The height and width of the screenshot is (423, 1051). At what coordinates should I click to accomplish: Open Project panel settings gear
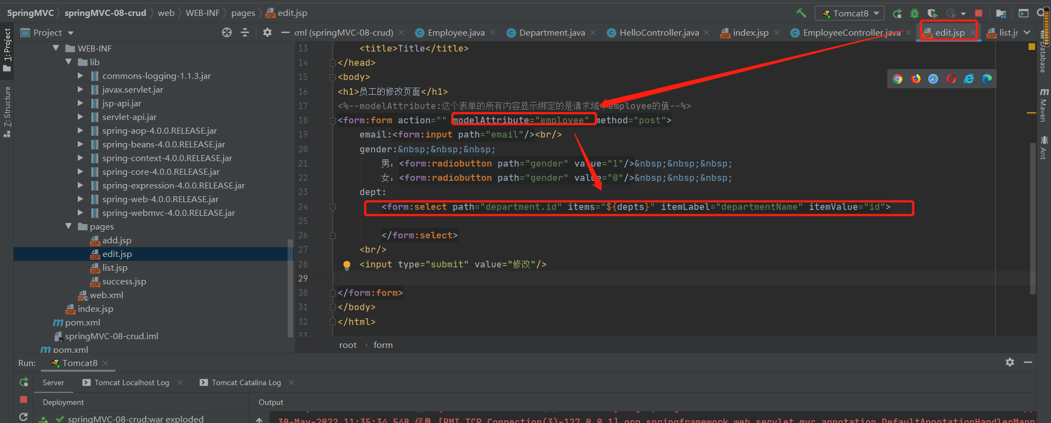[267, 33]
